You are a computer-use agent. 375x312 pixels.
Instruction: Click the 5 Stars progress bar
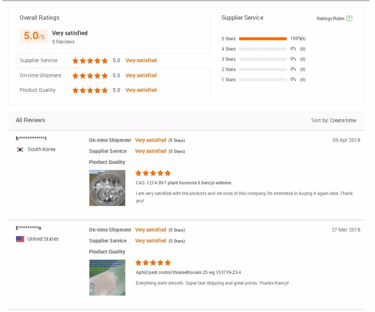pos(262,39)
